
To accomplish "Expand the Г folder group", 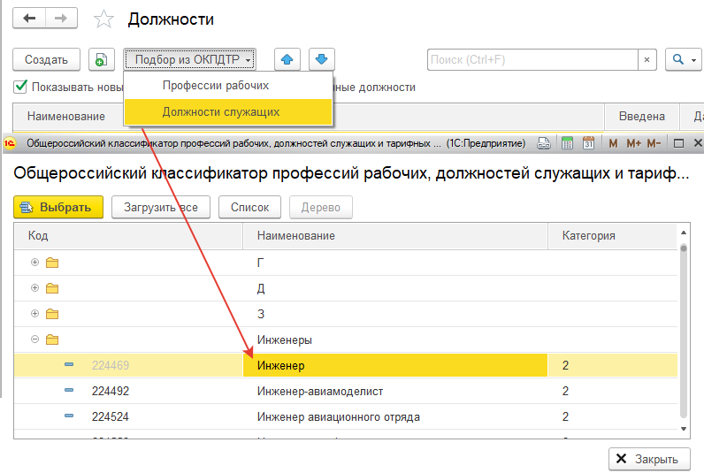I will pyautogui.click(x=35, y=263).
